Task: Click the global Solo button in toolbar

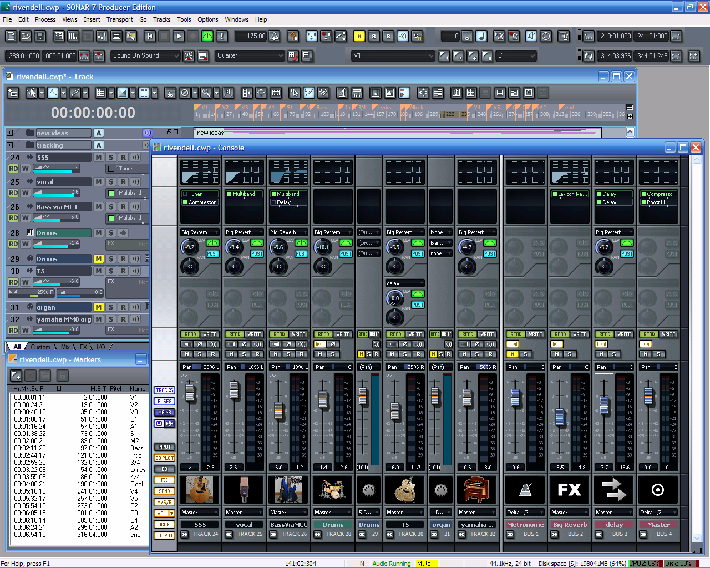Action: (374, 36)
